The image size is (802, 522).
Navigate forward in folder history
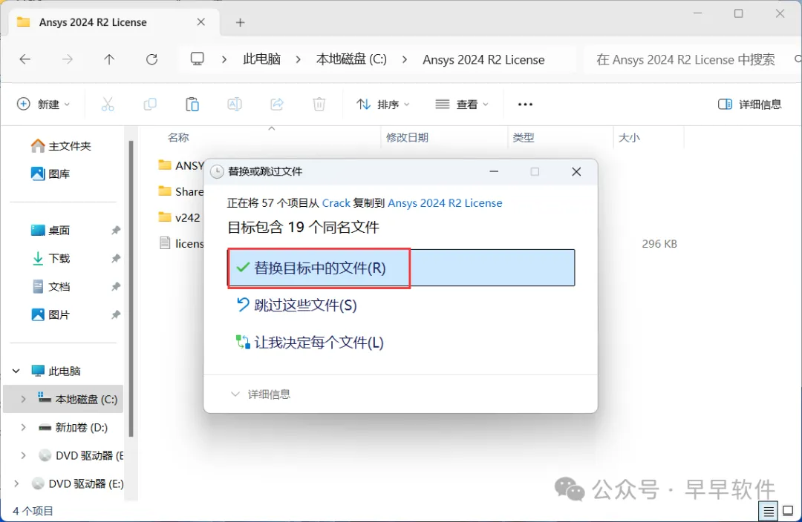[67, 59]
